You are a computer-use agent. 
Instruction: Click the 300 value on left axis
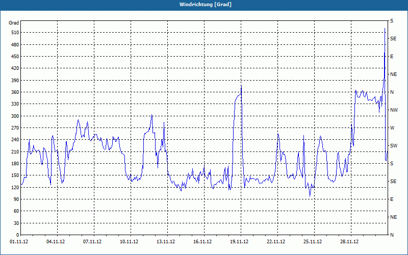click(14, 116)
